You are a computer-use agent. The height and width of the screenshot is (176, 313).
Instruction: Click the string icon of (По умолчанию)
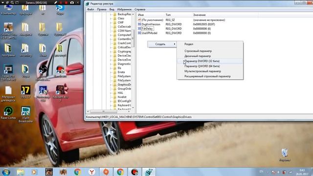tap(139, 20)
